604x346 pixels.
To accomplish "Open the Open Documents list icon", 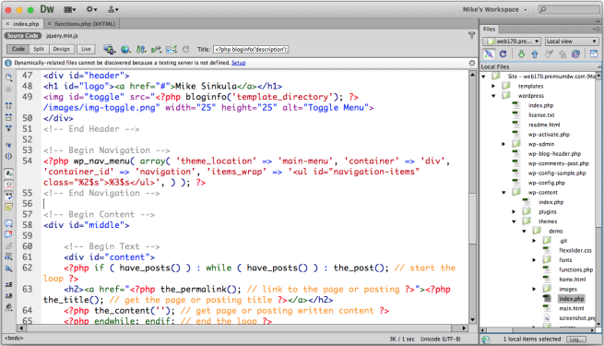I will point(8,78).
